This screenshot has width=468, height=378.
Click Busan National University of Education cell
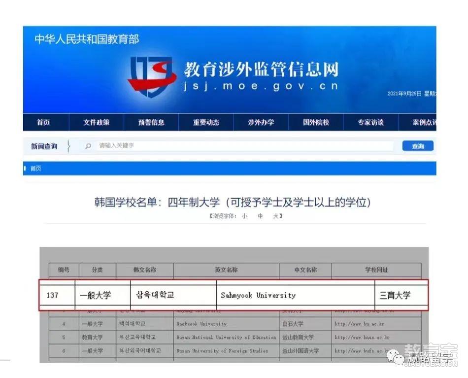226,338
